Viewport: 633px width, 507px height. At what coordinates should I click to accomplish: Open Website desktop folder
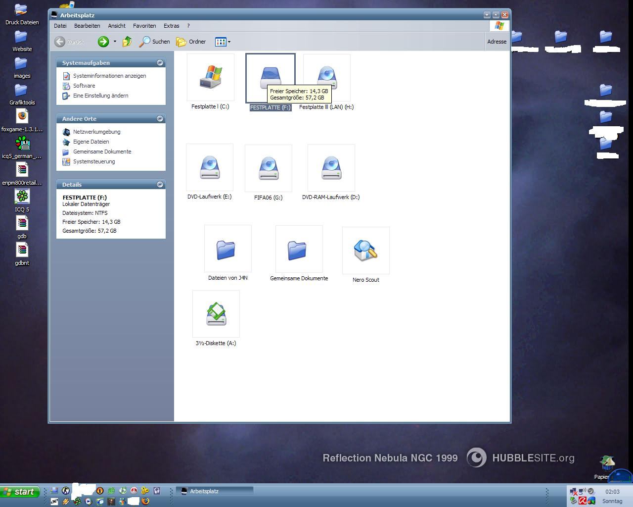click(22, 41)
